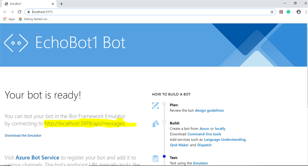
Task: Click the filled Test timeline marker
Action: pos(164,156)
